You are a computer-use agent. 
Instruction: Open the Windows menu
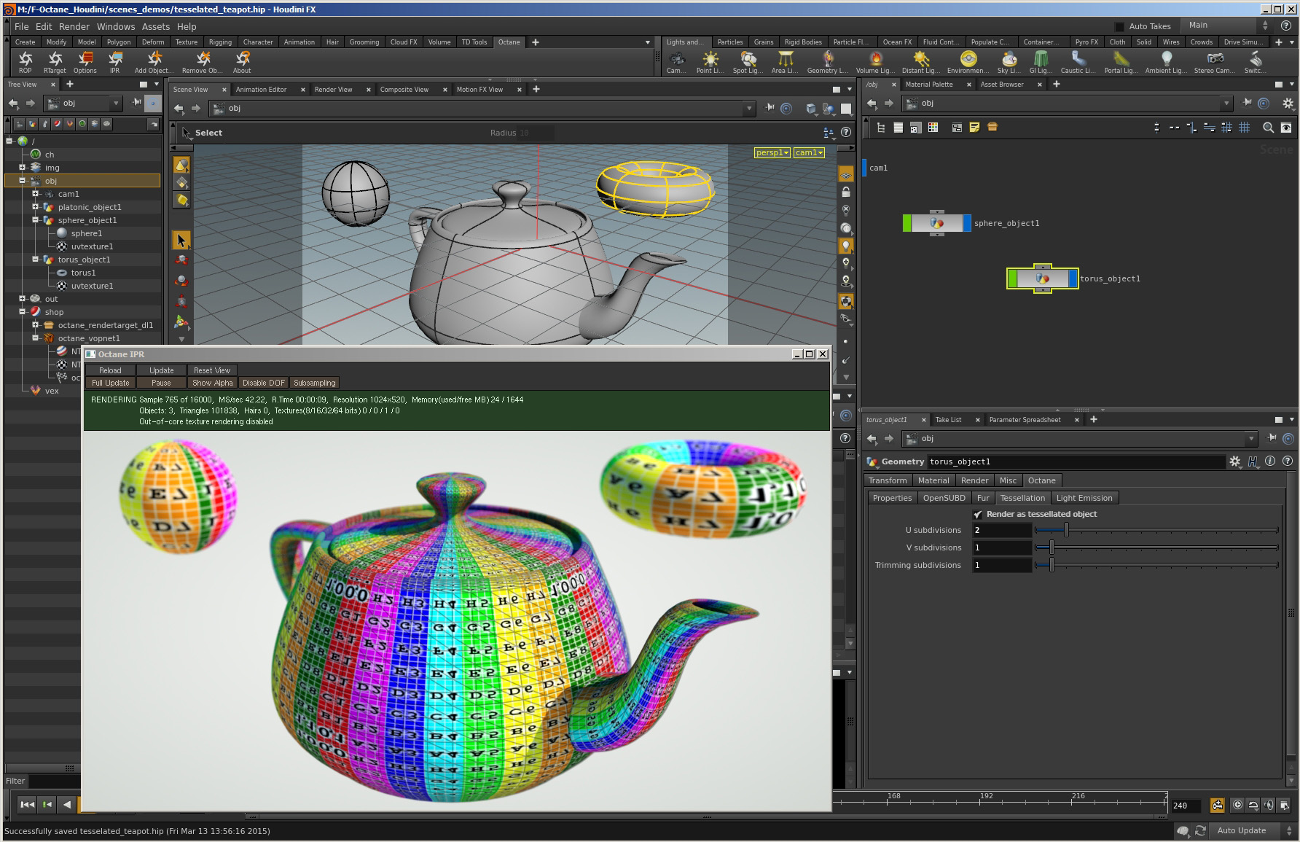click(116, 26)
